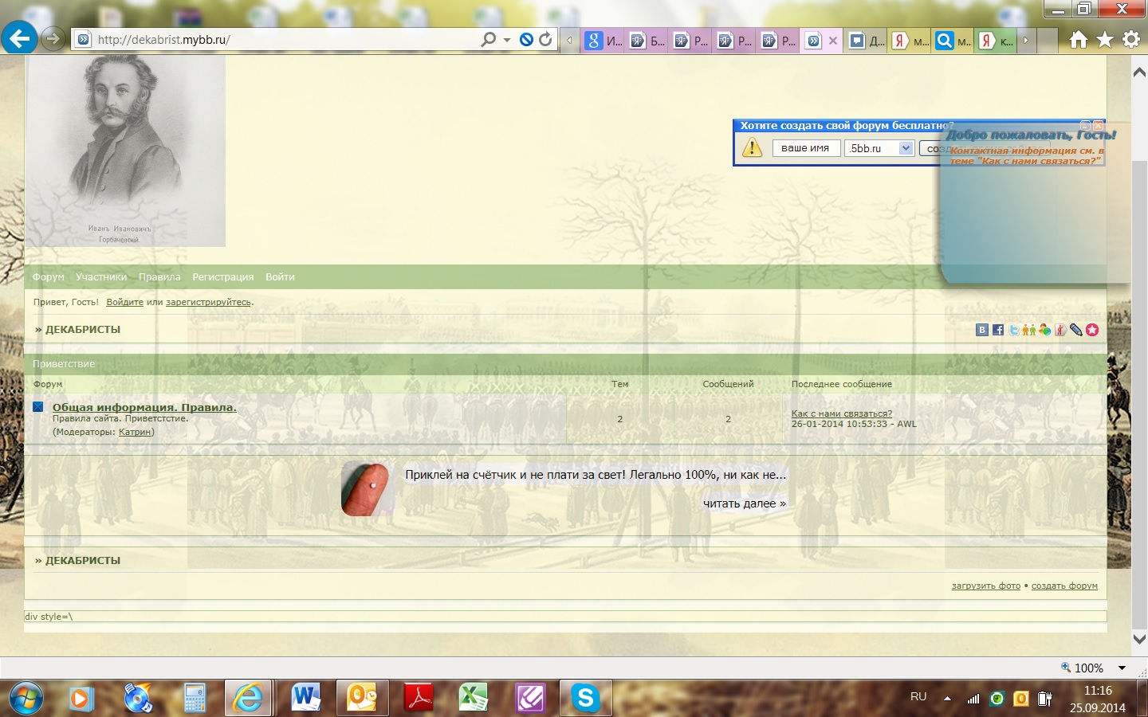Switch to the tab labeled 'Д...'
1148x717 pixels.
(x=867, y=40)
